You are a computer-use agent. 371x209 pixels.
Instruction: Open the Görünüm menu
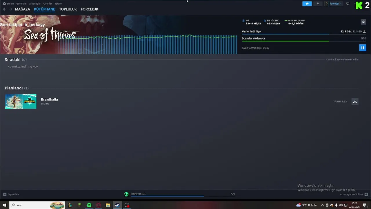click(21, 3)
